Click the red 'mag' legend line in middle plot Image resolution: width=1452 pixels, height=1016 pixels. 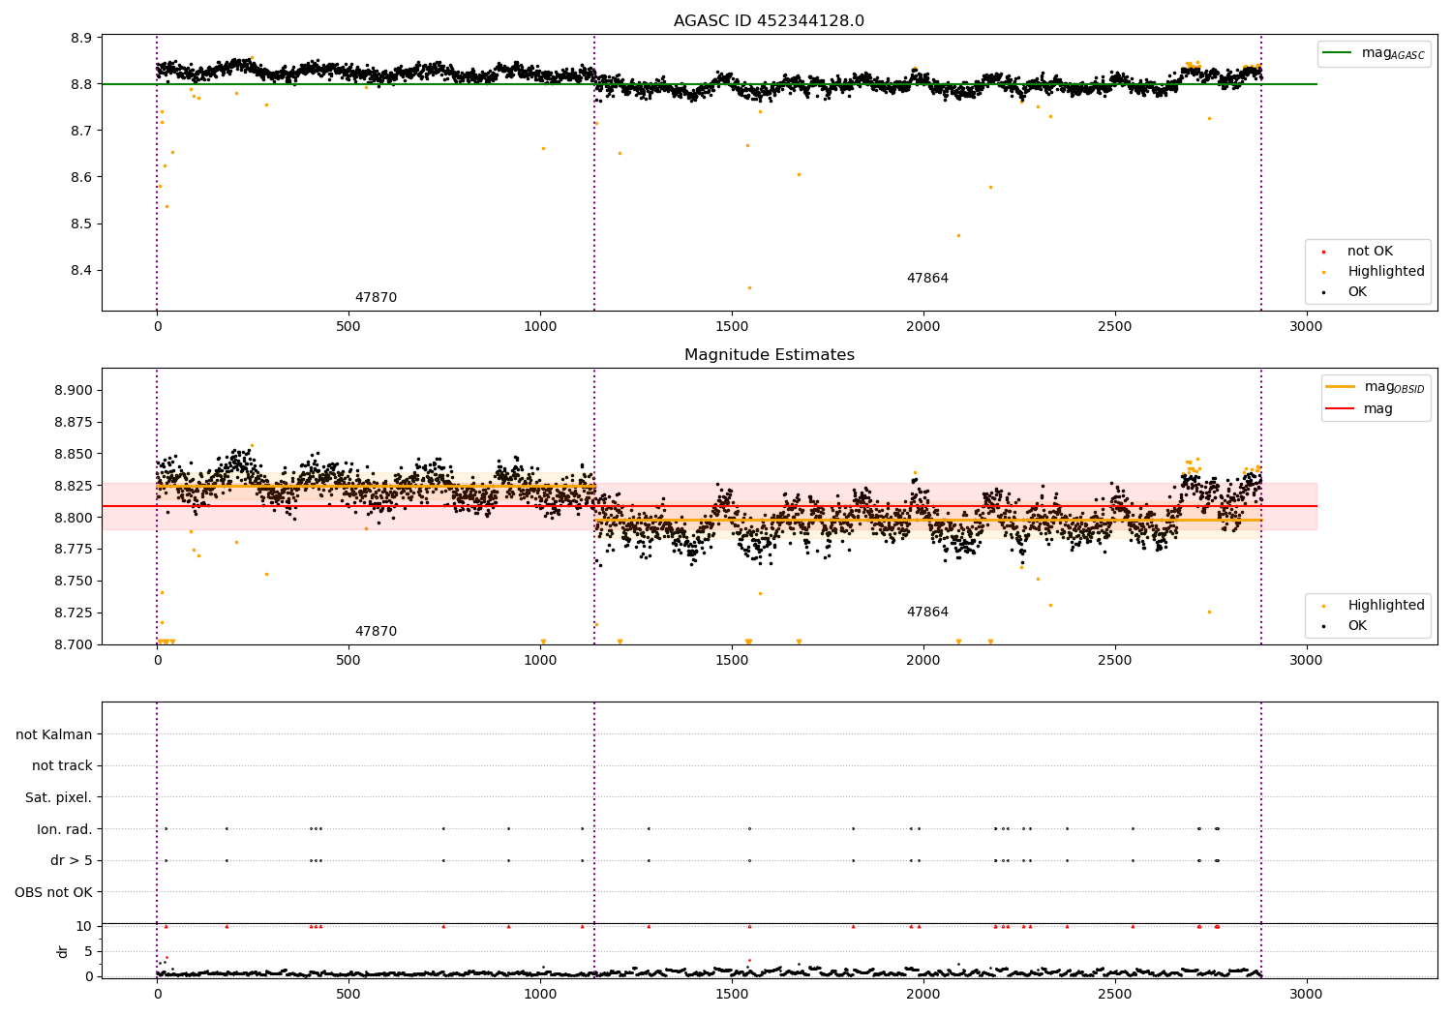click(1340, 409)
